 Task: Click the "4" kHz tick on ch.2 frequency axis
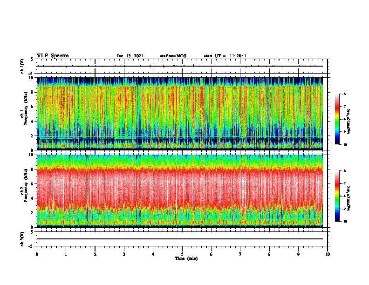32,198
